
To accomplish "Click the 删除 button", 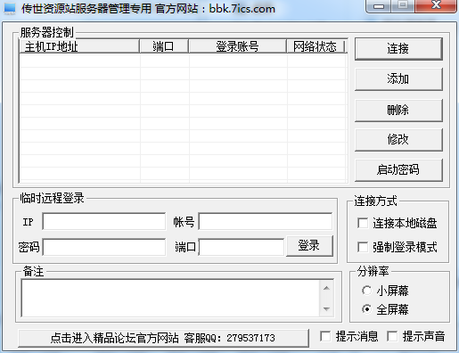I will [398, 111].
